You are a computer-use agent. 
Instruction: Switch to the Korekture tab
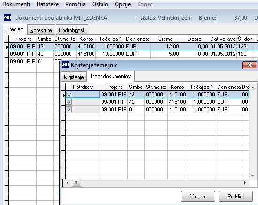click(41, 30)
